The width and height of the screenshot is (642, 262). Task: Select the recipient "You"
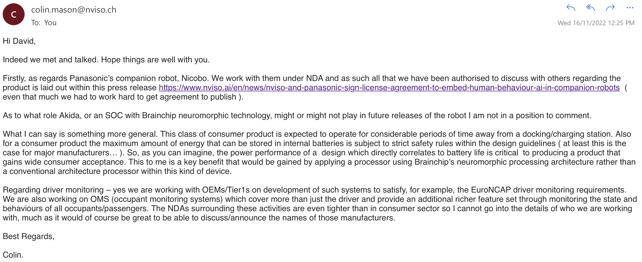click(50, 23)
